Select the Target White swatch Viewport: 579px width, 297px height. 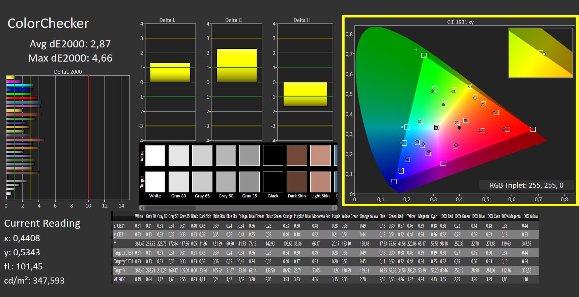155,182
